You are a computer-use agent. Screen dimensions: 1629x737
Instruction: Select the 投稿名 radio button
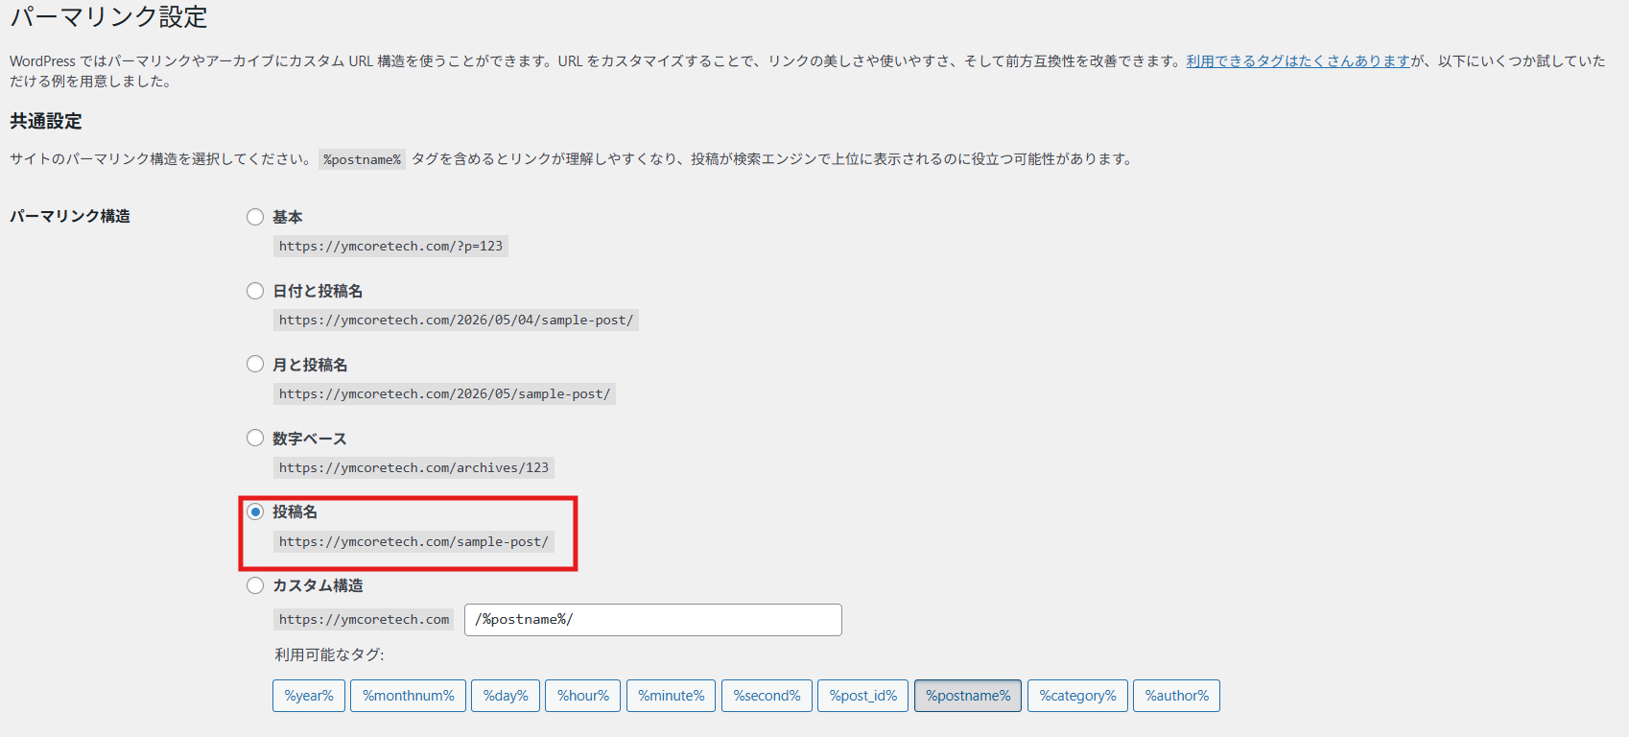(x=255, y=511)
